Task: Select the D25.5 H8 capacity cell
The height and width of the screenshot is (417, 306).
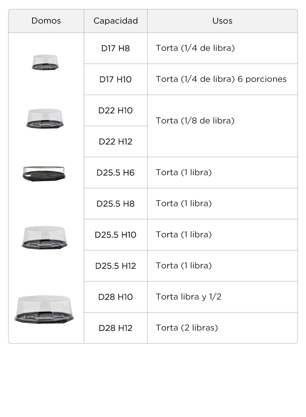Action: point(116,204)
